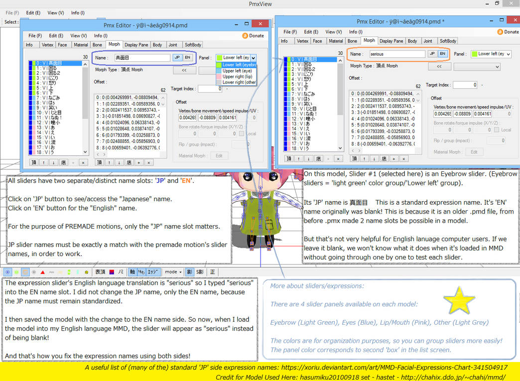Select the JP name button in right window
The width and height of the screenshot is (520, 381).
432,54
